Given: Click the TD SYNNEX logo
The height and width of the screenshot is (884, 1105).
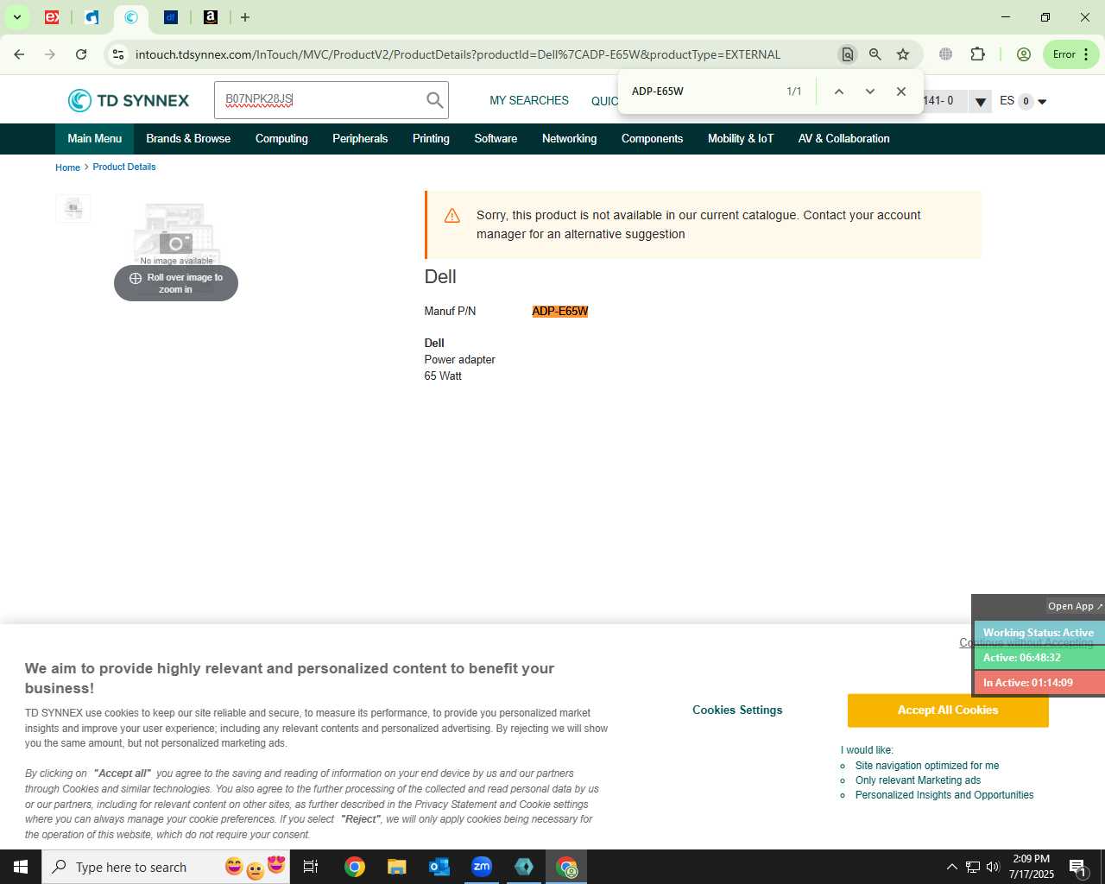Looking at the screenshot, I should [x=129, y=100].
